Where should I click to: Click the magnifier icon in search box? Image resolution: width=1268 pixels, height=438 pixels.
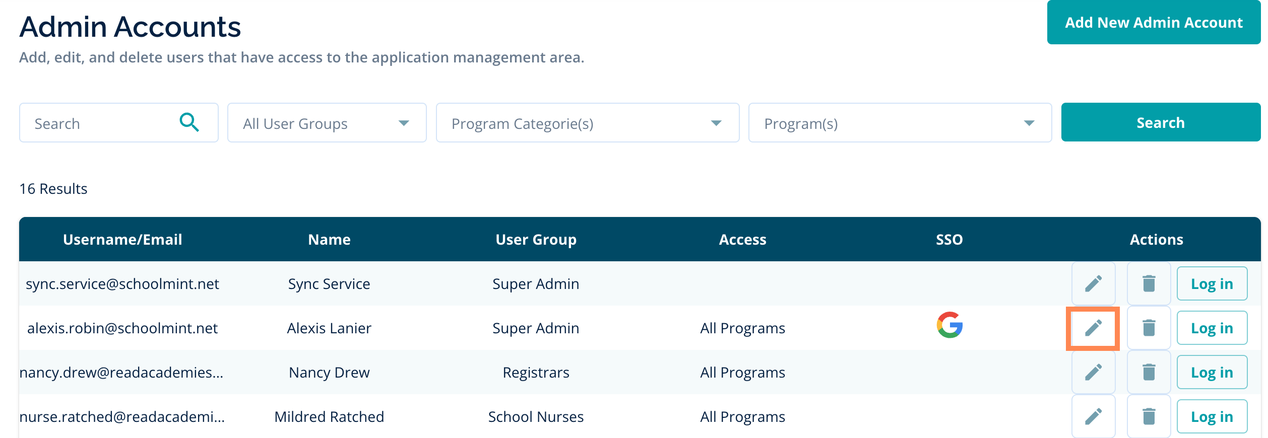[189, 122]
